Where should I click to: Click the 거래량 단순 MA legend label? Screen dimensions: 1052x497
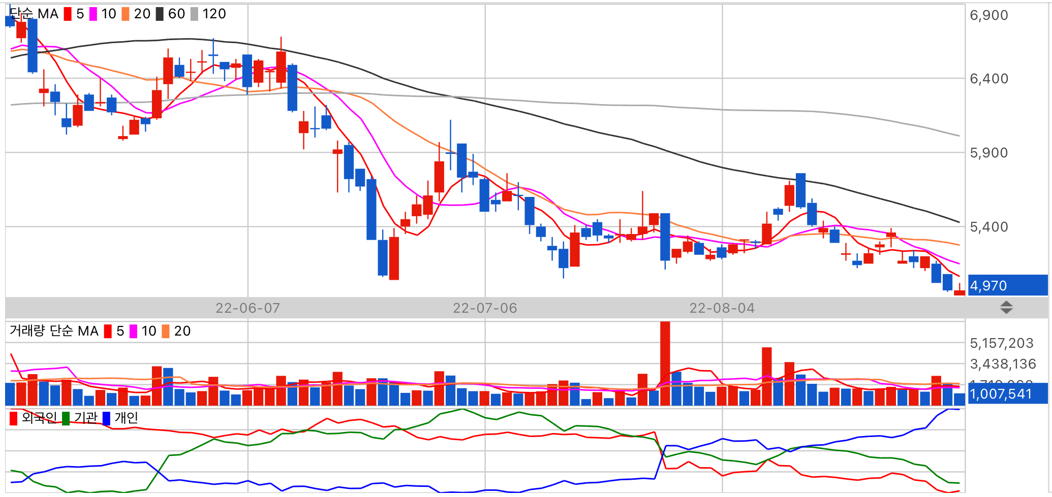tap(54, 332)
